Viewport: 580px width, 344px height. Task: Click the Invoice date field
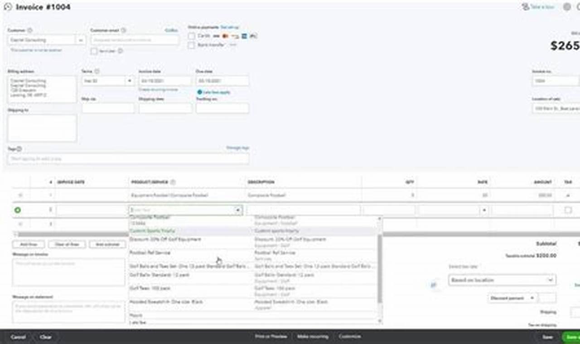[x=165, y=81]
